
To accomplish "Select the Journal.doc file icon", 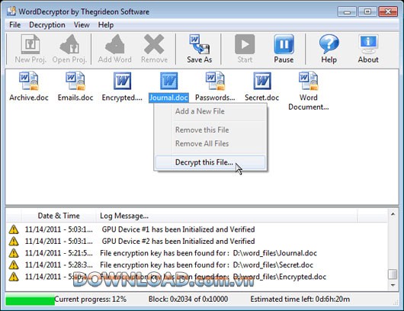I will coord(168,81).
